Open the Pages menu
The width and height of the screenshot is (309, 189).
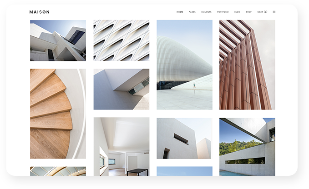[192, 12]
